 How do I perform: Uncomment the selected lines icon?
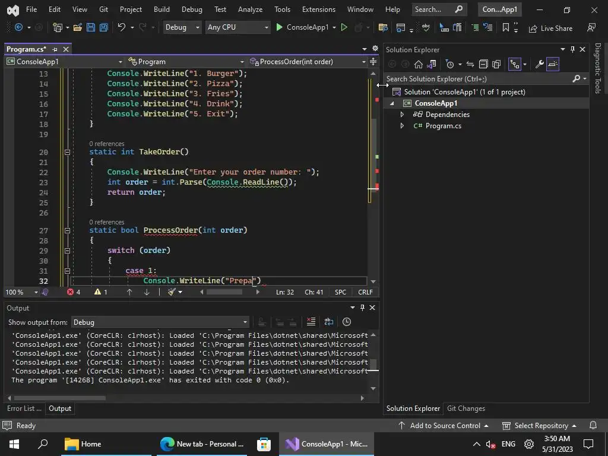pos(488,27)
